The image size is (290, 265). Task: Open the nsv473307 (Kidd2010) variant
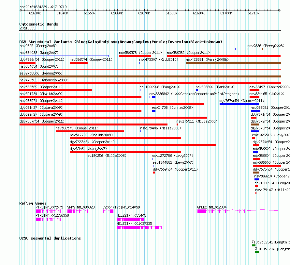point(140,63)
